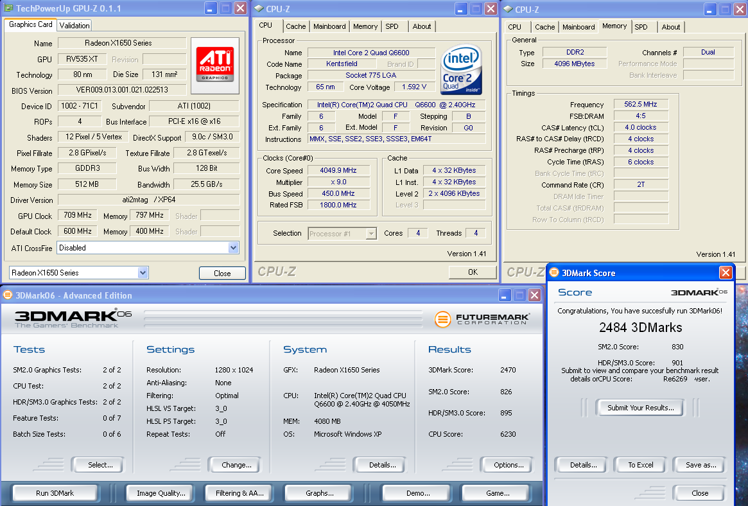Screen dimensions: 748x506
Task: Open the Cache tab in left CPU-Z
Action: click(x=296, y=26)
